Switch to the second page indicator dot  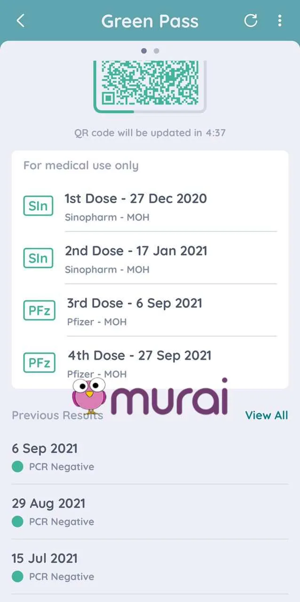tap(157, 51)
